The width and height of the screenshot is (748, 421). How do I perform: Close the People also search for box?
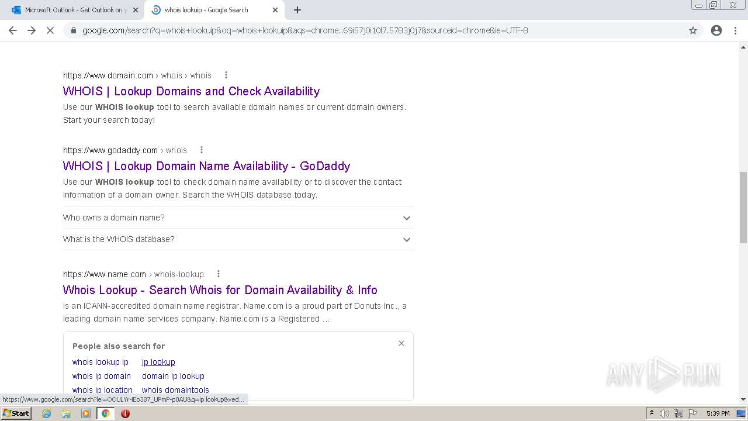click(401, 343)
